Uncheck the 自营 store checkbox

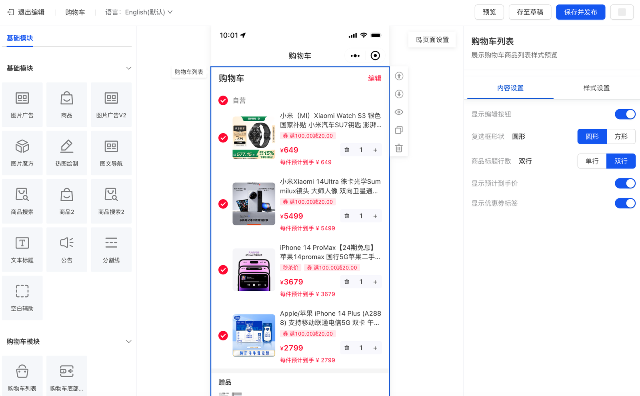pos(223,100)
